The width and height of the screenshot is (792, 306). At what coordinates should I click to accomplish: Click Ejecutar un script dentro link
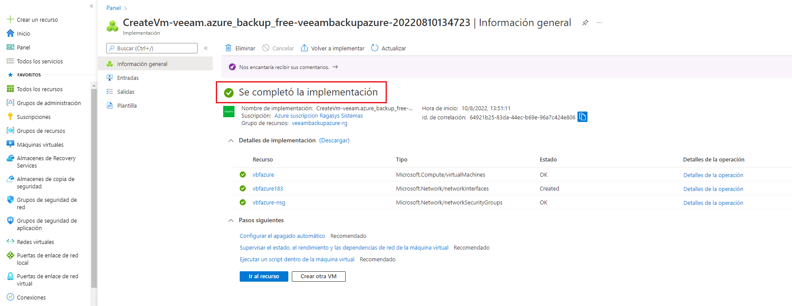click(297, 259)
